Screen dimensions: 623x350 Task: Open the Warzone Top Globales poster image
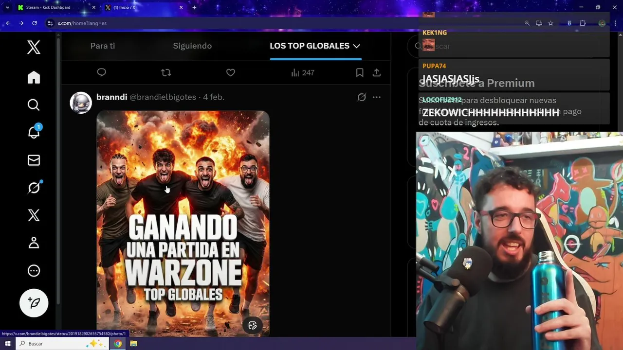point(183,224)
